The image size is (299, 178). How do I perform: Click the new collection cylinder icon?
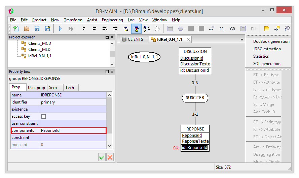pyautogui.click(x=243, y=29)
